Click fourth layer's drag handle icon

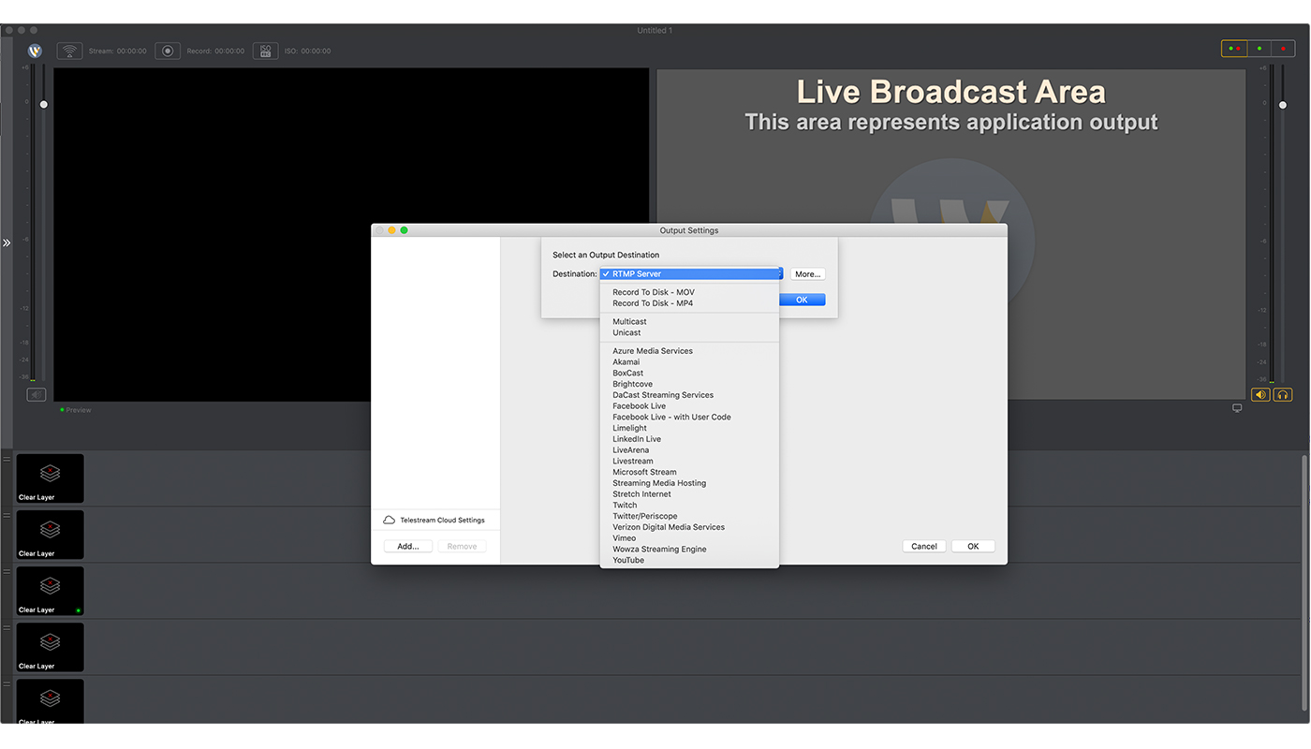(x=7, y=627)
